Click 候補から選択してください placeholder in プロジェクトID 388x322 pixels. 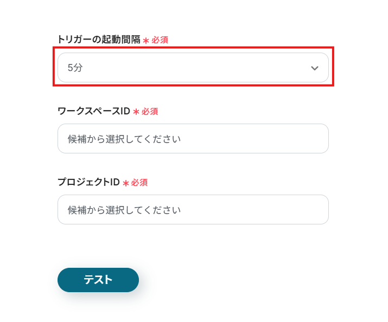point(124,210)
